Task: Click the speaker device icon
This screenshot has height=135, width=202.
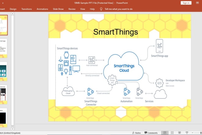Action: [x=60, y=67]
